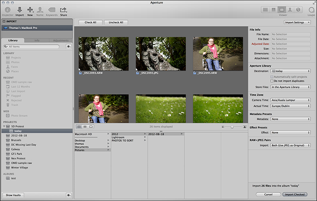Select the _DSC2093.ARW statue thumbnail
This screenshot has height=201, width=317.
[x=103, y=54]
